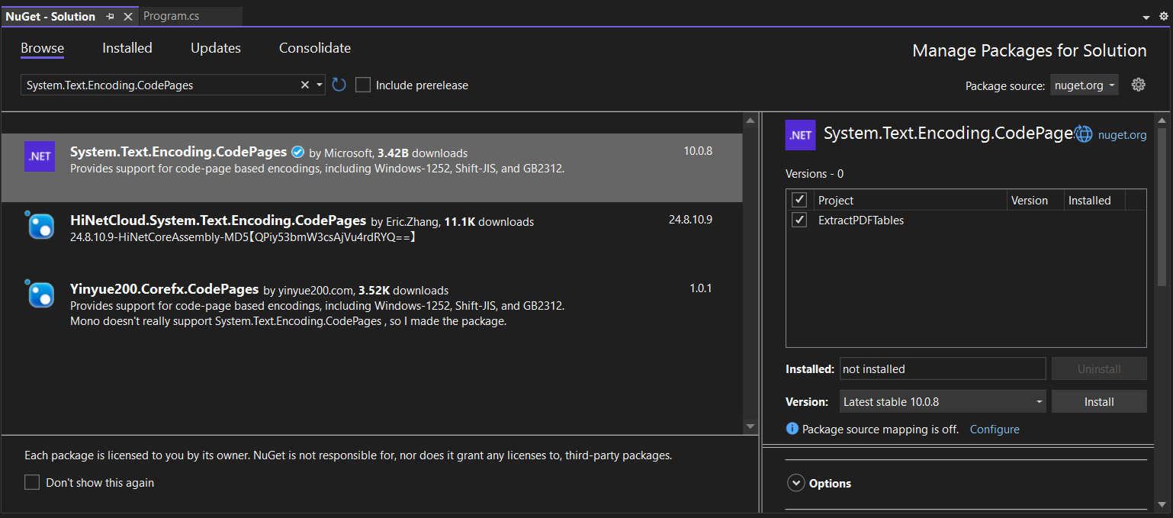Tick Don't show this again checkbox
The height and width of the screenshot is (518, 1173).
[32, 482]
